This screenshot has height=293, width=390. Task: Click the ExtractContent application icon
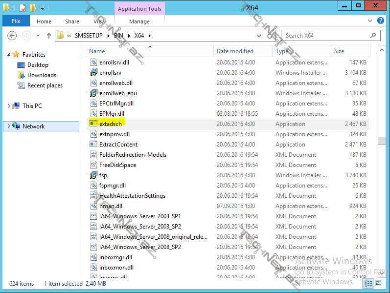(93, 145)
